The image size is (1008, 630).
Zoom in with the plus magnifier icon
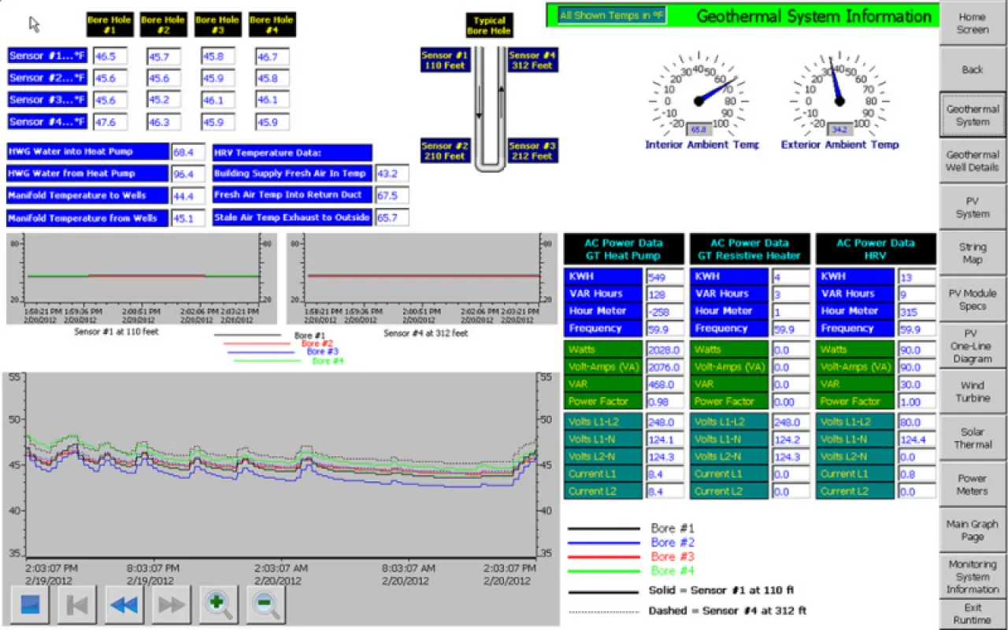pyautogui.click(x=219, y=605)
